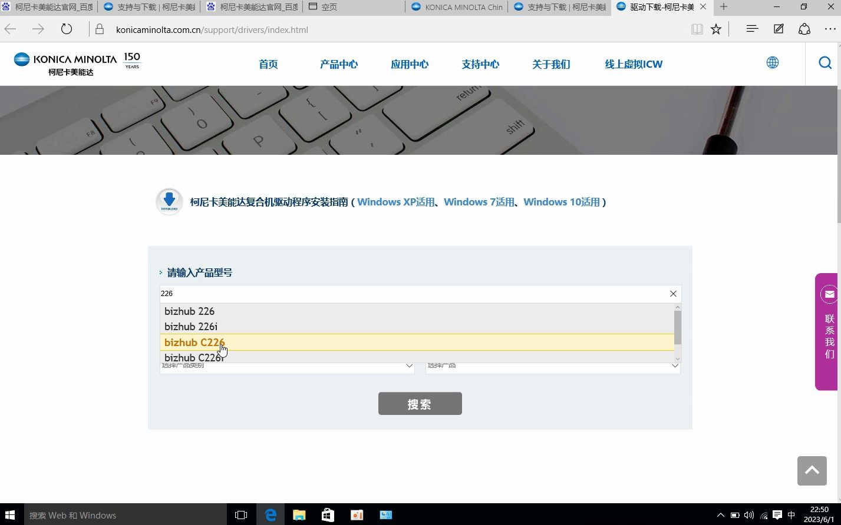Open File Explorer from taskbar

click(299, 515)
